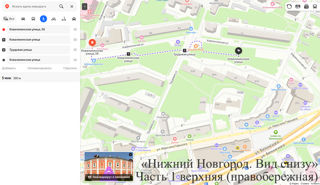Open the route panorama thumbnail preview
This screenshot has width=320, height=185.
(109, 167)
